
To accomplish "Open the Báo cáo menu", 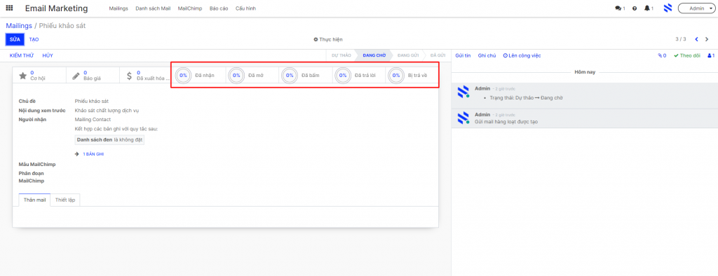I will tap(219, 8).
